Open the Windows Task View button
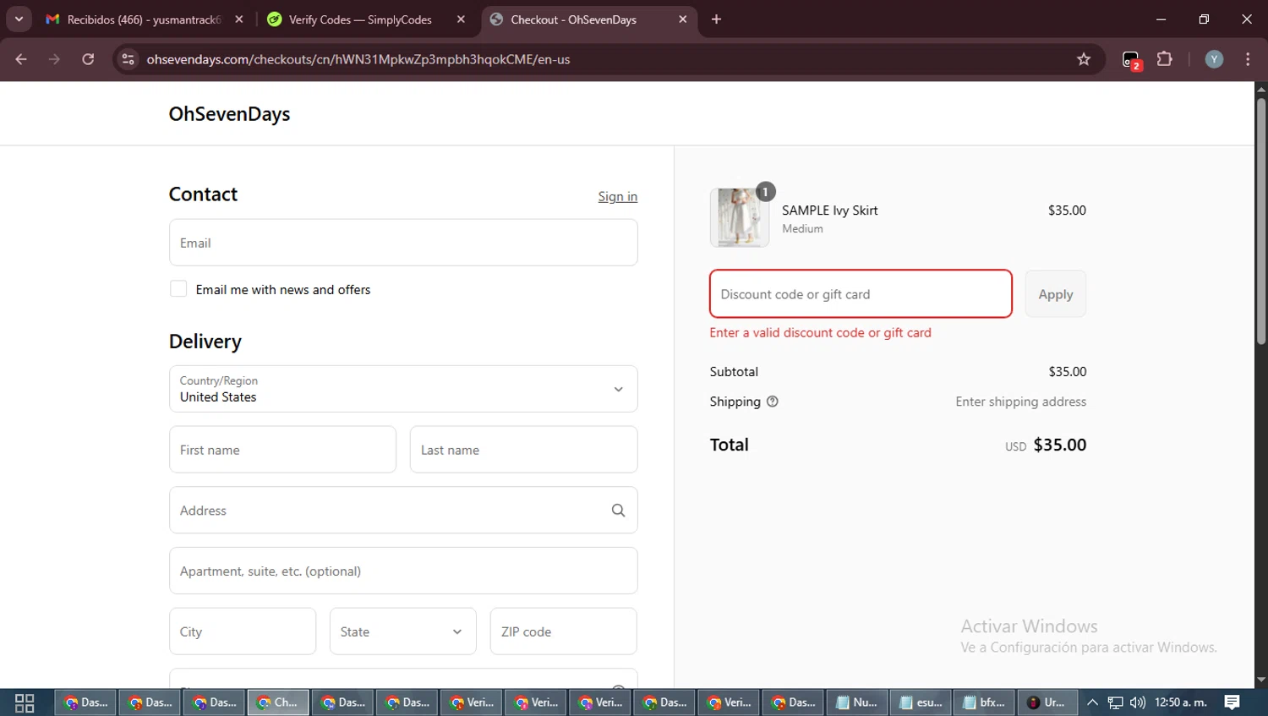 tap(25, 702)
